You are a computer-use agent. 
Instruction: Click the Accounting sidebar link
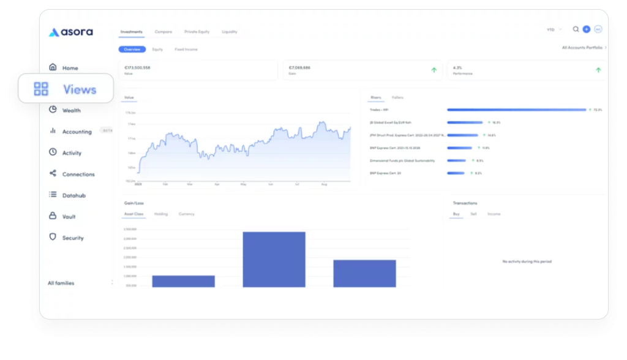(77, 132)
